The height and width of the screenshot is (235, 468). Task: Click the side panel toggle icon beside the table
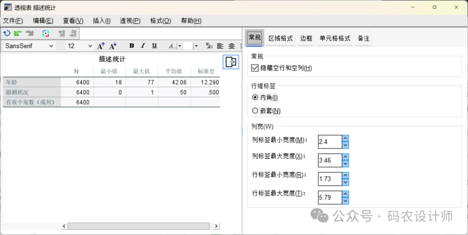tap(231, 62)
